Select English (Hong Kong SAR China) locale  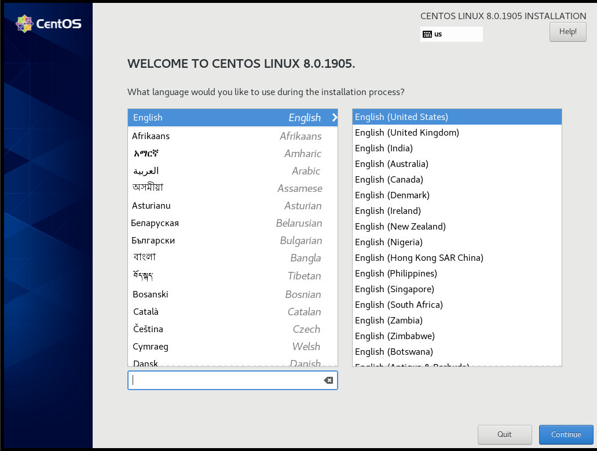click(419, 257)
